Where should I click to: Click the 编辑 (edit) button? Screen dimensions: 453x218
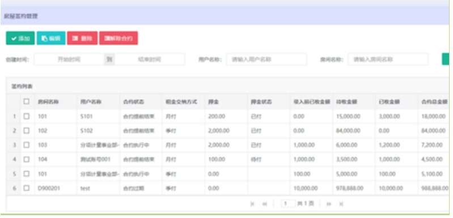coord(51,39)
